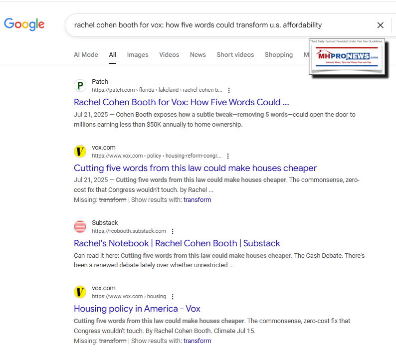The width and height of the screenshot is (396, 357).
Task: Switch to Images tab
Action: pos(138,55)
